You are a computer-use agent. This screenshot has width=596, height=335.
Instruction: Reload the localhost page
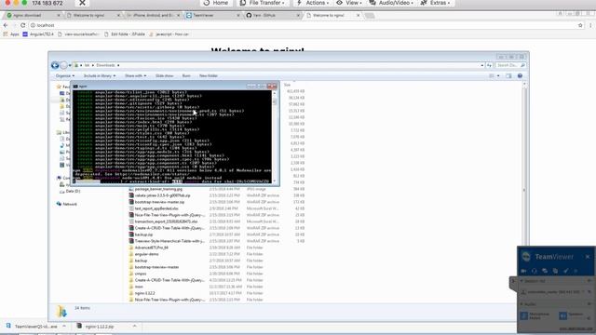22,25
